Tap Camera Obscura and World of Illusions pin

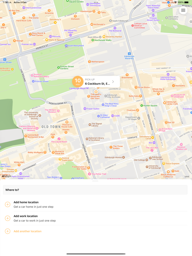37,128
